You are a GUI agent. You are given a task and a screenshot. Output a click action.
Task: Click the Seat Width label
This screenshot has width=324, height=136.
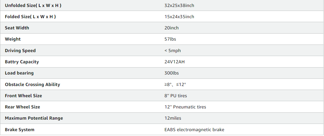(x=17, y=28)
